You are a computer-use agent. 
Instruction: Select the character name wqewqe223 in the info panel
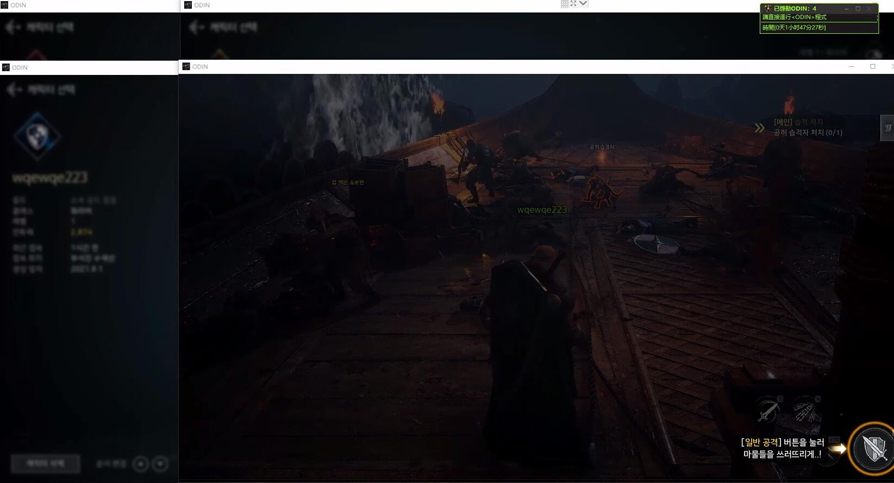click(x=49, y=178)
